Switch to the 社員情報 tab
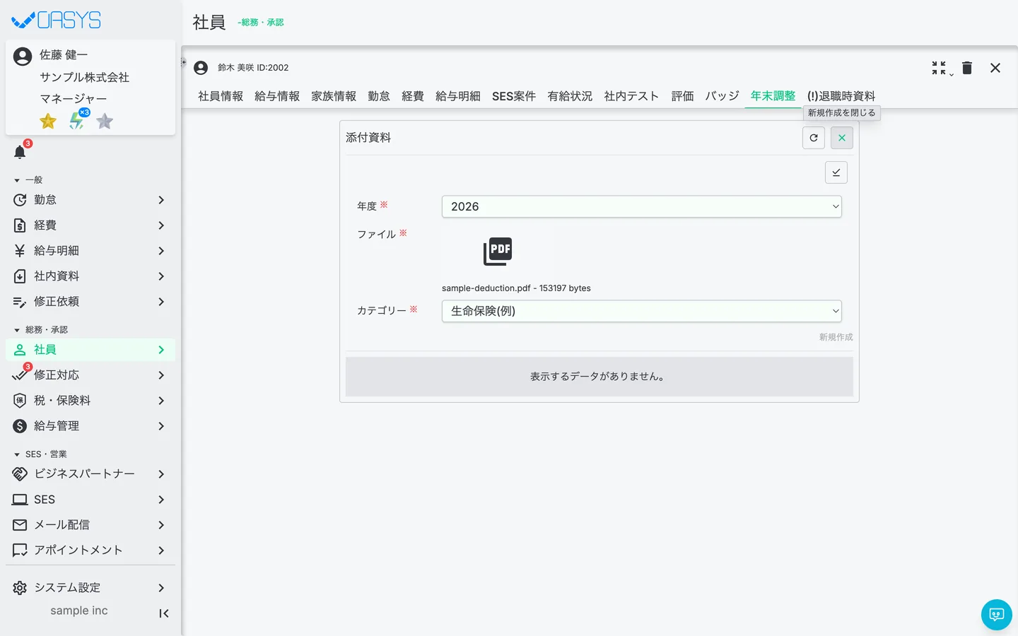 point(221,96)
